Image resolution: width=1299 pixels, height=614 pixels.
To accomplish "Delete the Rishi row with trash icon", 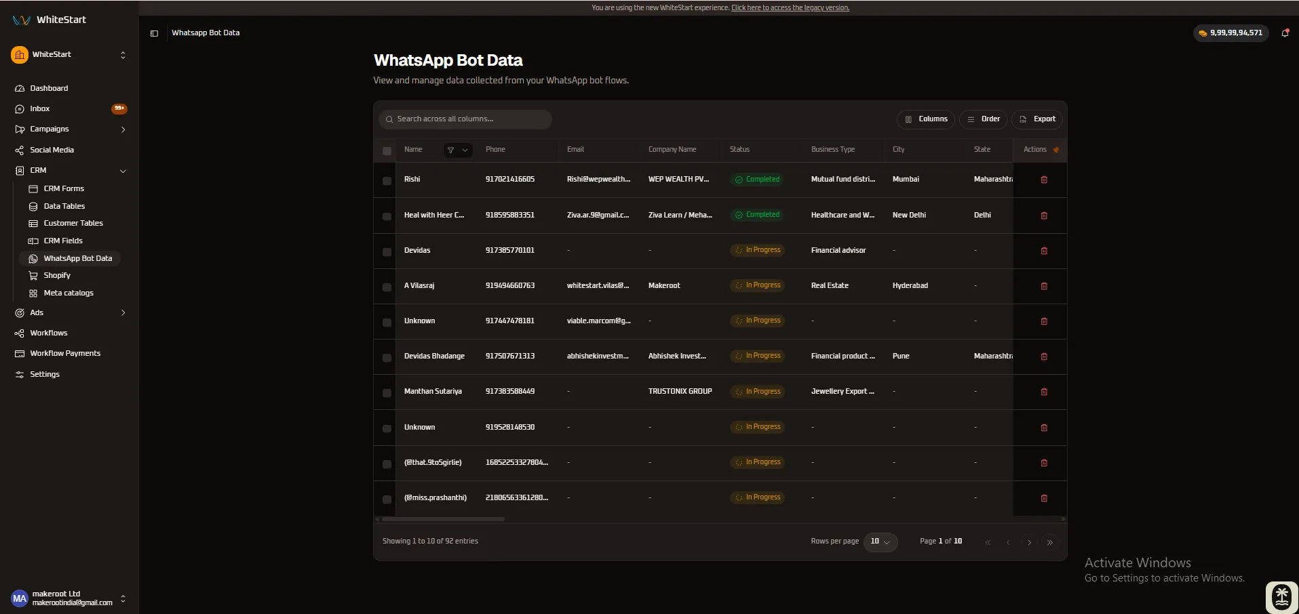I will (x=1044, y=180).
